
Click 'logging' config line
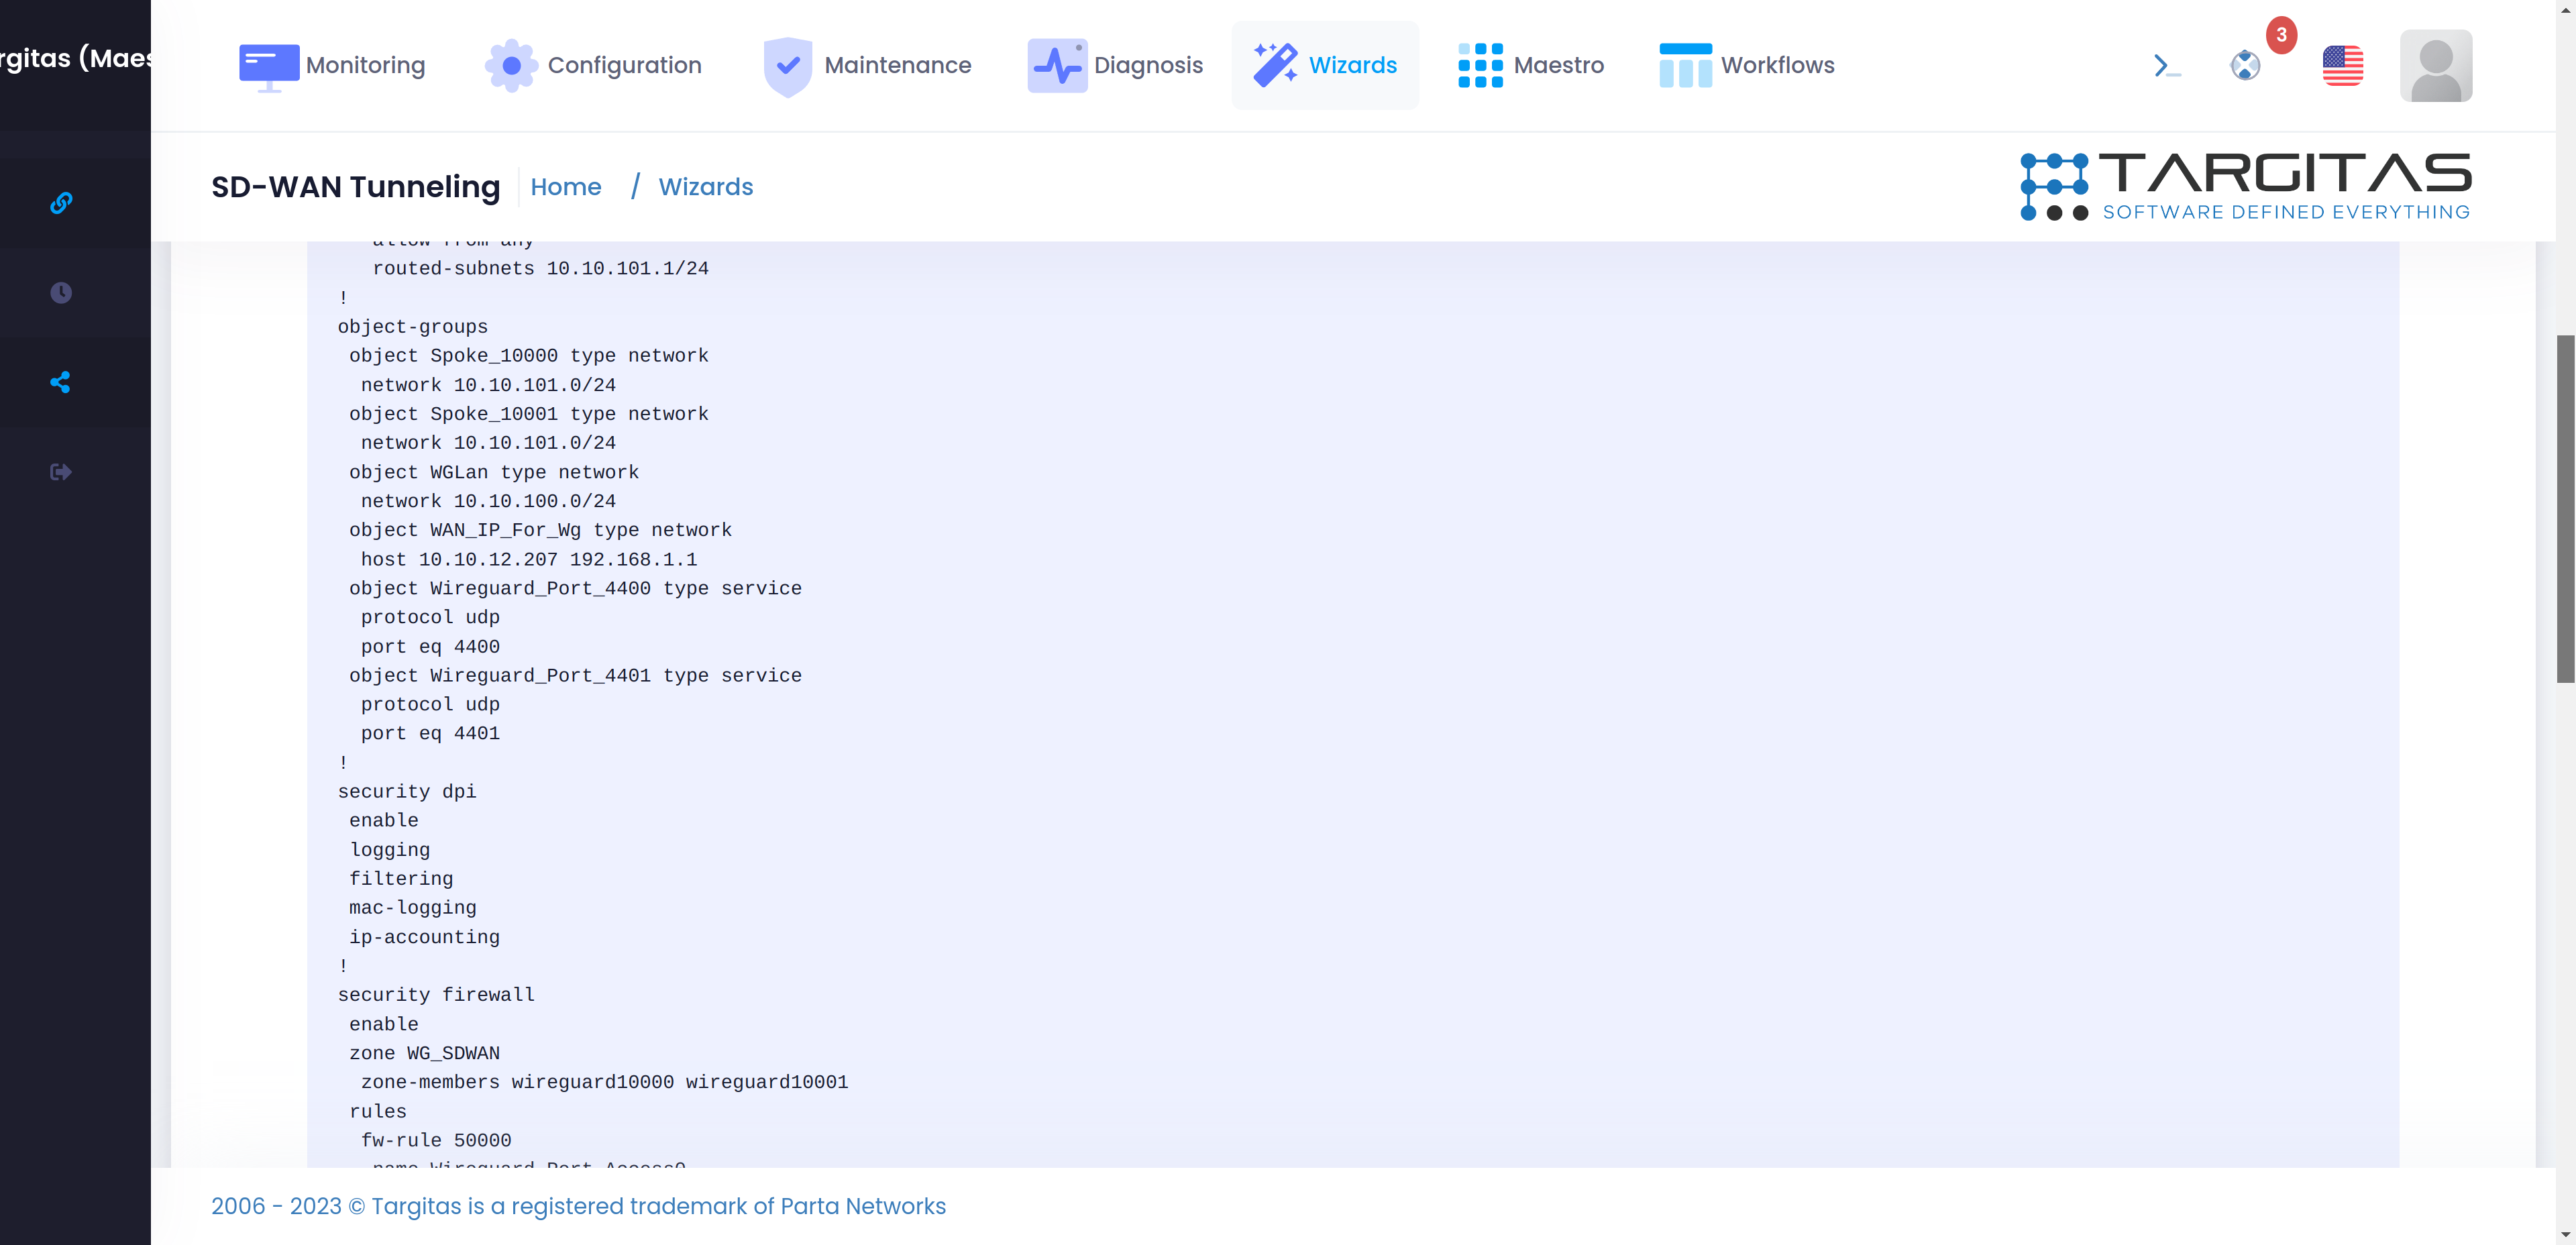389,850
